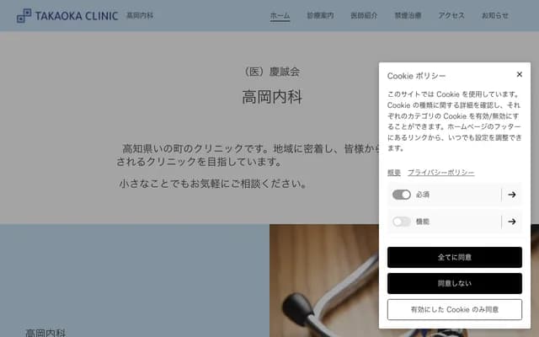The image size is (539, 337).
Task: Enable the 機能 cookie switch
Action: pyautogui.click(x=402, y=222)
